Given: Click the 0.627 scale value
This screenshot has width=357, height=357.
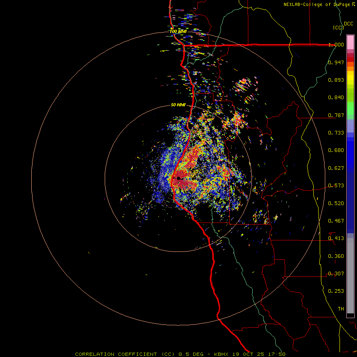Looking at the screenshot, I should tap(336, 168).
